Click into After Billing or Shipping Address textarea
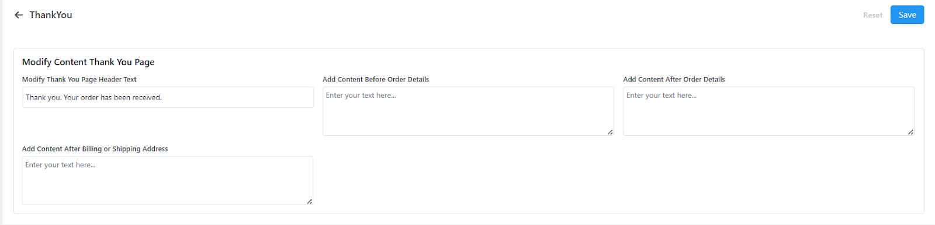 pyautogui.click(x=168, y=181)
